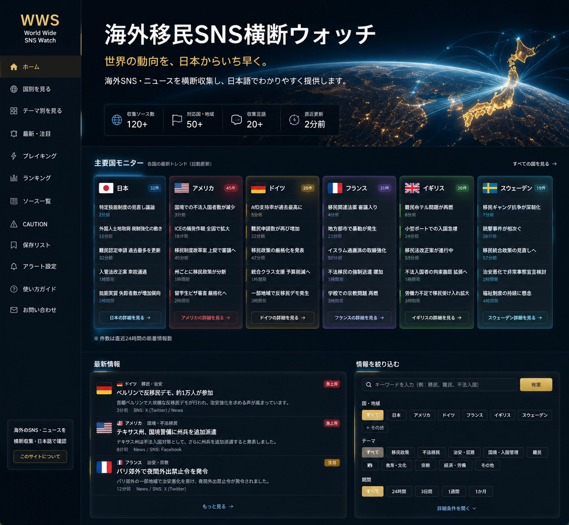Click the globe icon beside 国別を見る
Screen dimensions: 569x525
(x=14, y=89)
